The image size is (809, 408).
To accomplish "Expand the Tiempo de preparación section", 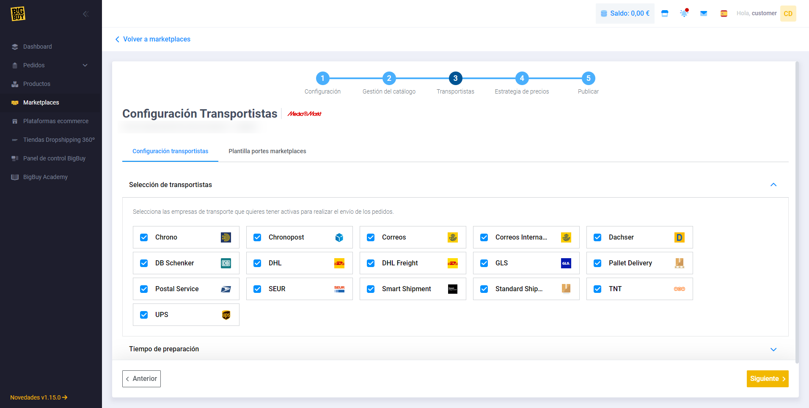I will coord(773,349).
